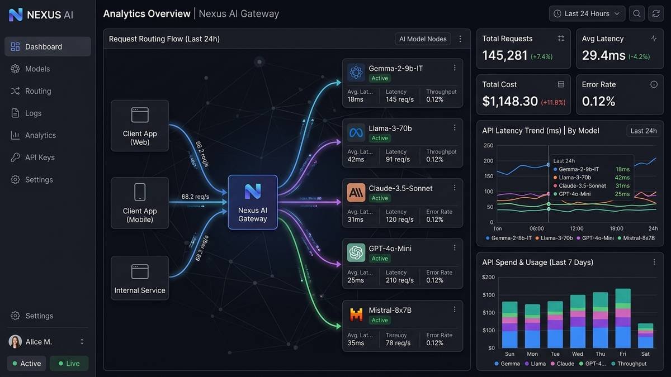Click the Avg Latency pulse icon

click(x=654, y=39)
